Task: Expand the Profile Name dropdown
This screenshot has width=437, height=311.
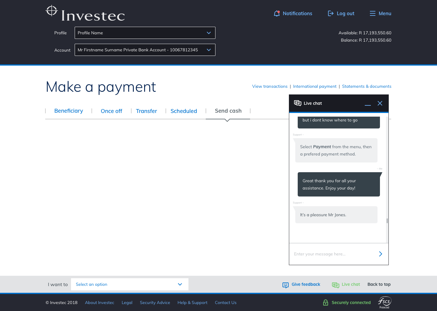Action: (145, 33)
